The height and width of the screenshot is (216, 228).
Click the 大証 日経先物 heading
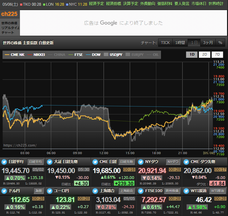click(66, 162)
